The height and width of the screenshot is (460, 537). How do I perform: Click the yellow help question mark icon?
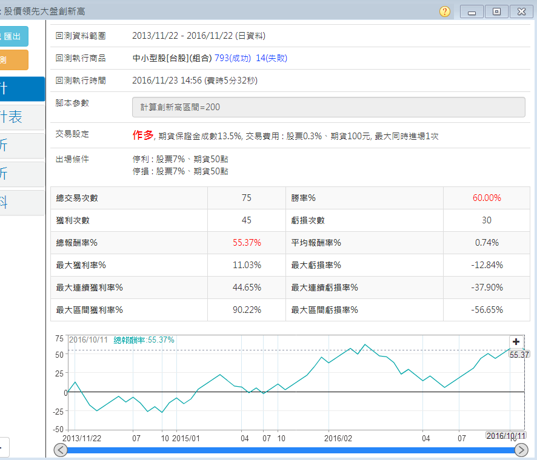445,11
